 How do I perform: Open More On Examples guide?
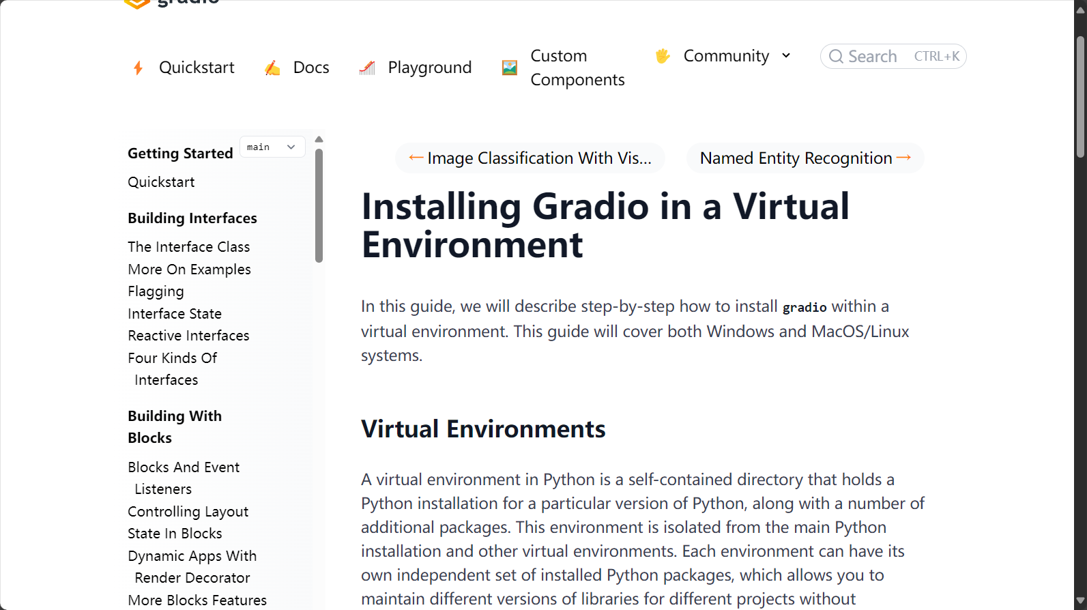[189, 270]
